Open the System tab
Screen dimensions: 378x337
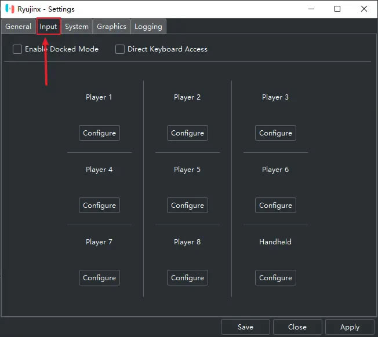tap(77, 27)
